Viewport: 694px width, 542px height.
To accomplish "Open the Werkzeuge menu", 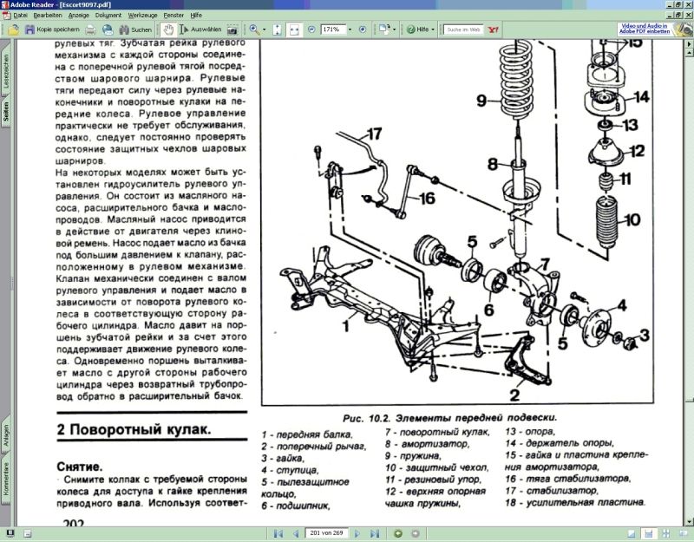I will [142, 15].
